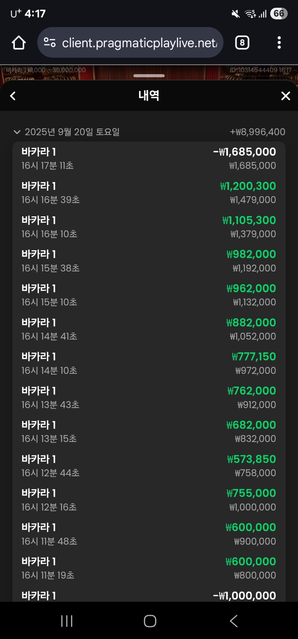Select the 16시 16분 10초 바카라 entry
The image size is (298, 639).
[149, 227]
